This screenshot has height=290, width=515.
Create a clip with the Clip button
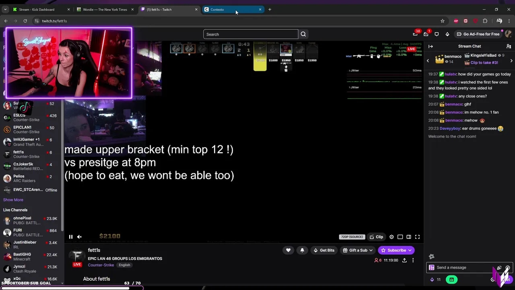pyautogui.click(x=376, y=237)
